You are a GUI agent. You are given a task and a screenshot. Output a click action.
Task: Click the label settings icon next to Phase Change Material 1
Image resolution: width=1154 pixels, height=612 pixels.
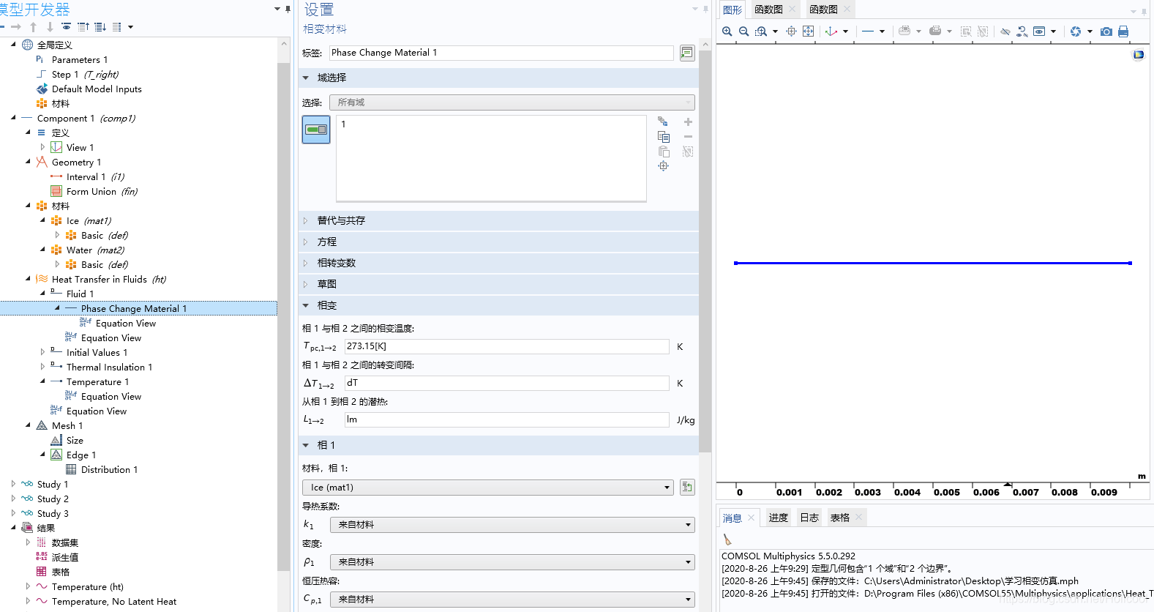point(687,53)
